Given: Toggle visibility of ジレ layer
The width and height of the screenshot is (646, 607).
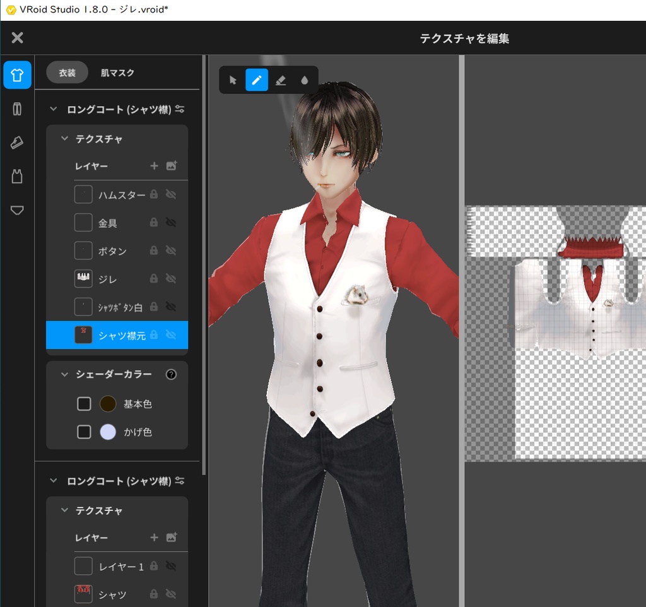Looking at the screenshot, I should click(x=171, y=278).
